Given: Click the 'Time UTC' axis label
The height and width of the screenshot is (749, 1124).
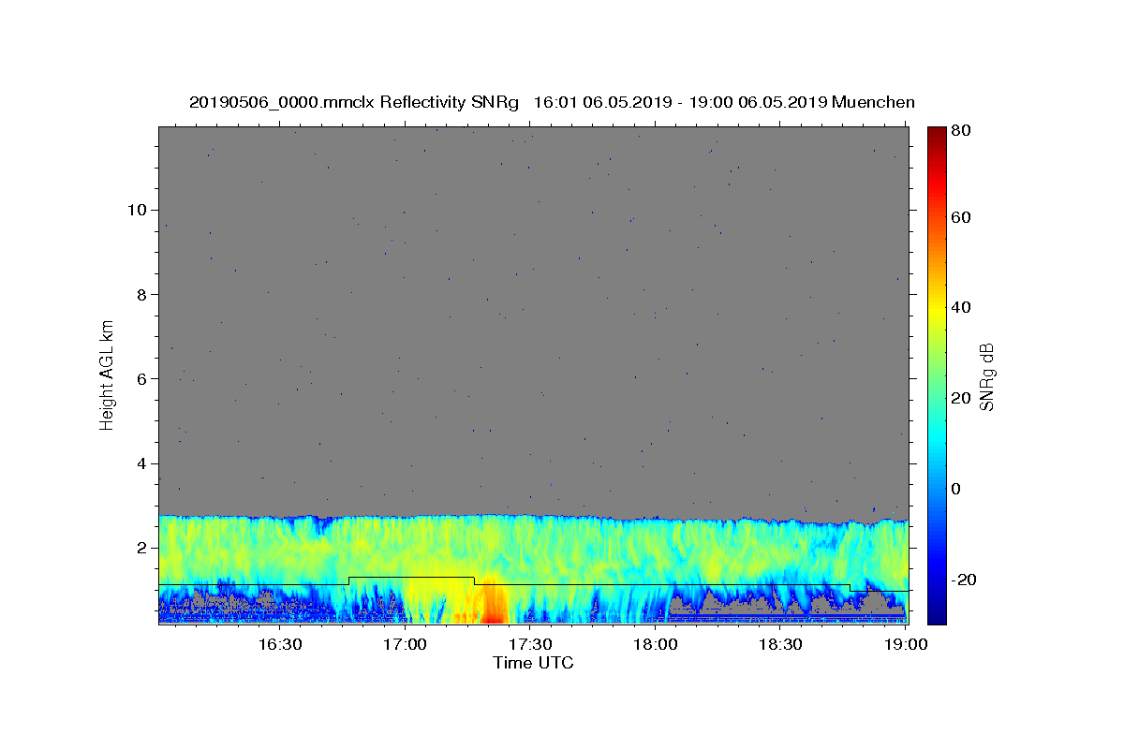Looking at the screenshot, I should click(x=533, y=663).
